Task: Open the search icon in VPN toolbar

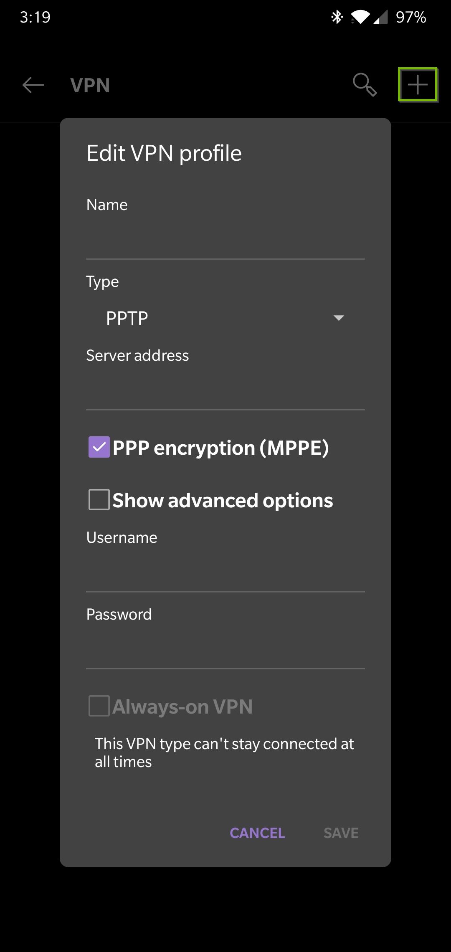Action: click(365, 85)
